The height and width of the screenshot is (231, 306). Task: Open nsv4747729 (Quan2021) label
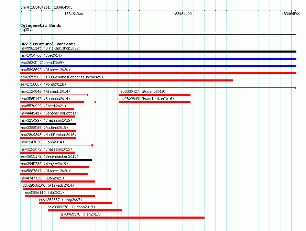(x=42, y=178)
